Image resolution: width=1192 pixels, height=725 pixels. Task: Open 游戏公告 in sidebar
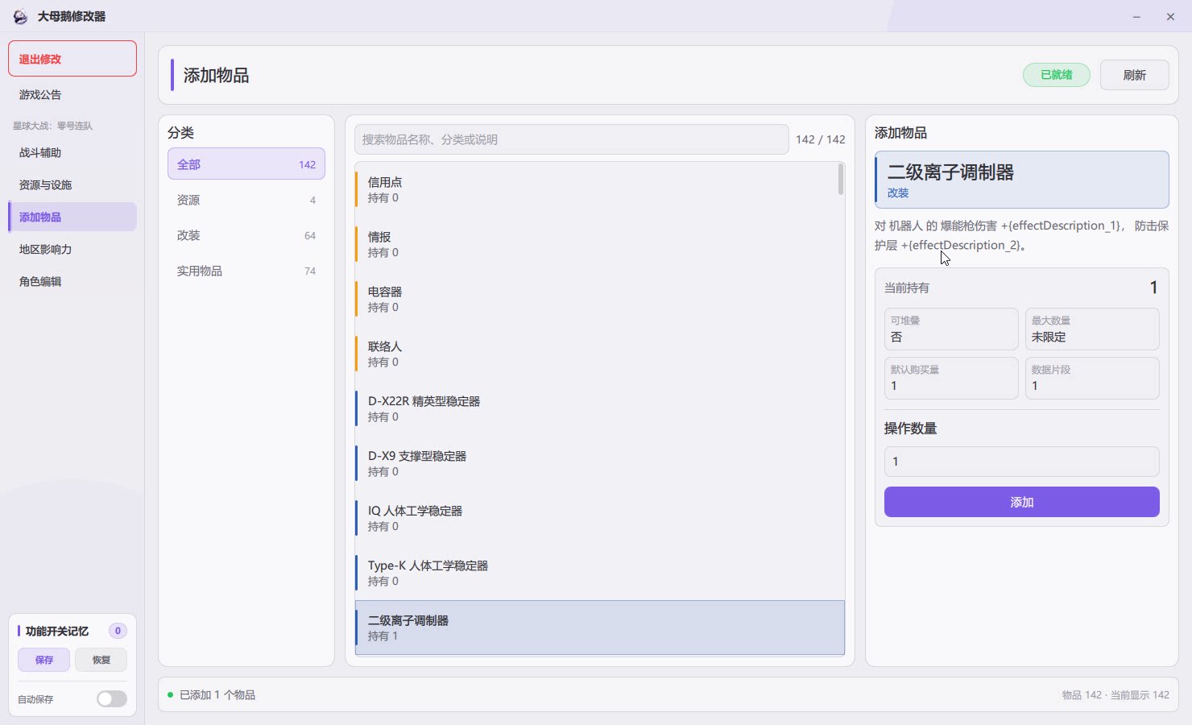point(72,94)
